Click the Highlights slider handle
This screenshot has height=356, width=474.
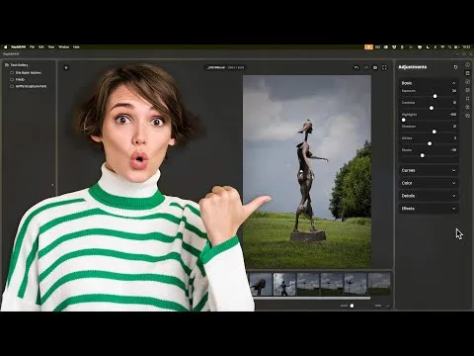404,120
